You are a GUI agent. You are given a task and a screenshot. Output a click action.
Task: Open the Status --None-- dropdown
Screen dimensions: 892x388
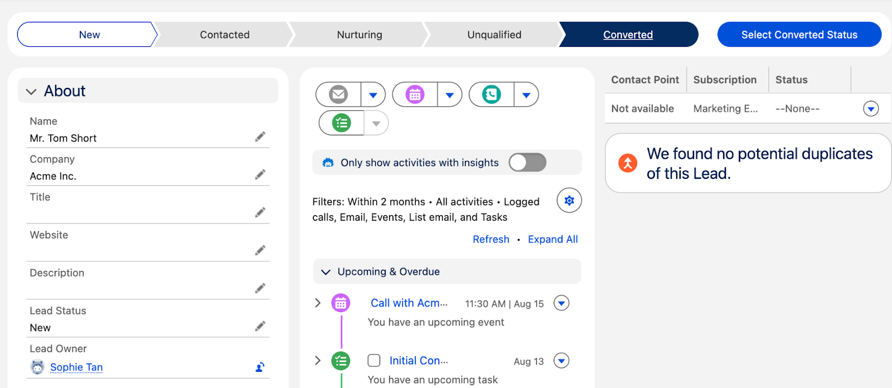coord(870,108)
